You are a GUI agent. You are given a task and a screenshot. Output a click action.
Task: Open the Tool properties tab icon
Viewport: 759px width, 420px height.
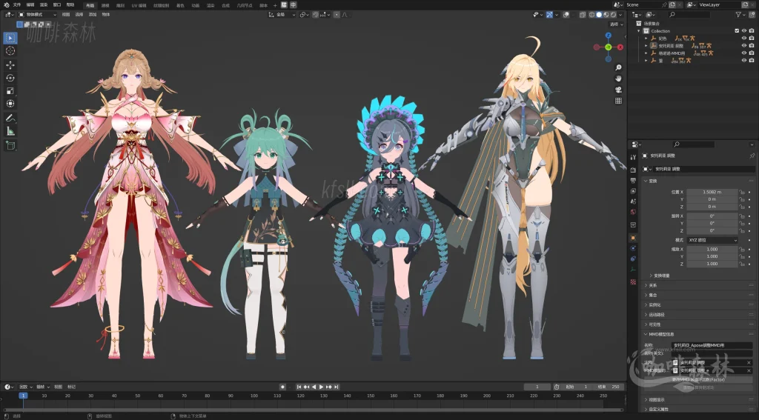[633, 157]
